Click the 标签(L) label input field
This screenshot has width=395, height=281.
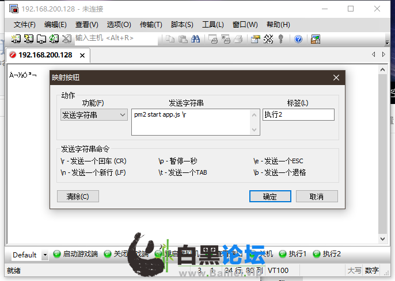point(298,114)
